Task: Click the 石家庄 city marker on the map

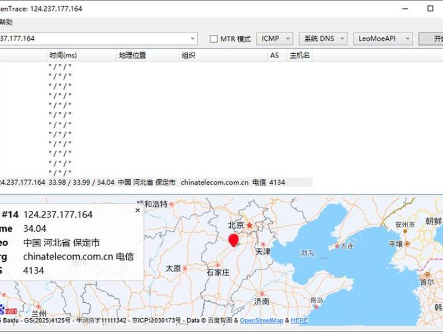Action: pos(218,265)
